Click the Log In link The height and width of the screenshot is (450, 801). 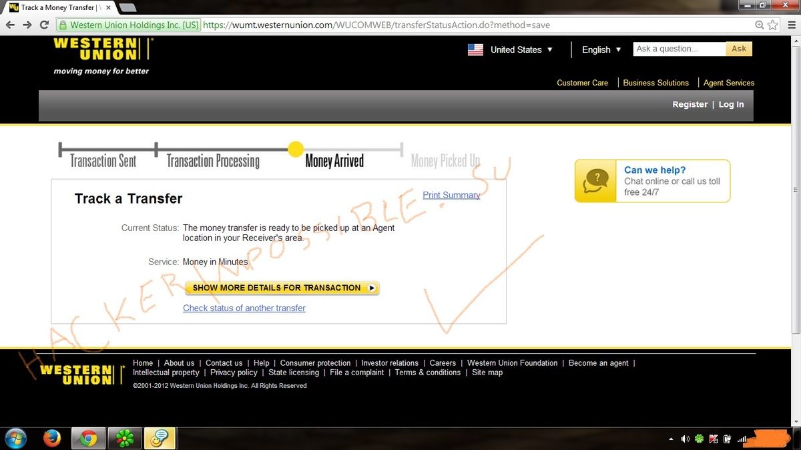click(x=731, y=104)
